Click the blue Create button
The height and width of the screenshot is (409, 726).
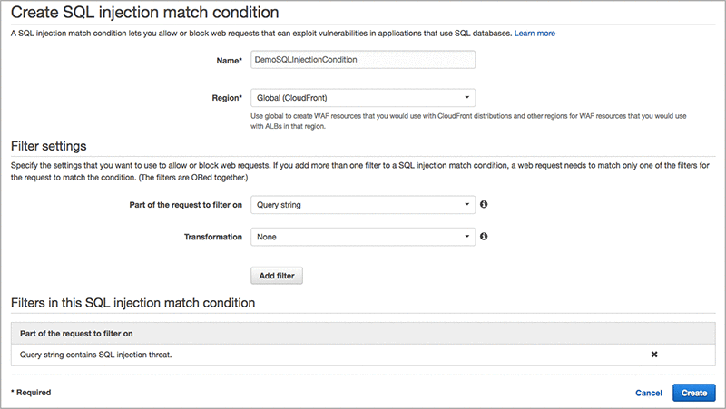[x=694, y=393]
